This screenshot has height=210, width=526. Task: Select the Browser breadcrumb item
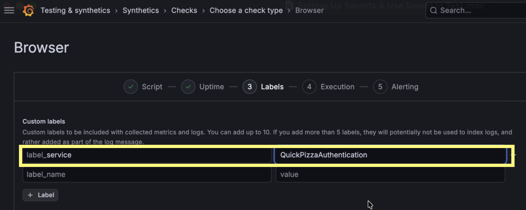(x=309, y=10)
